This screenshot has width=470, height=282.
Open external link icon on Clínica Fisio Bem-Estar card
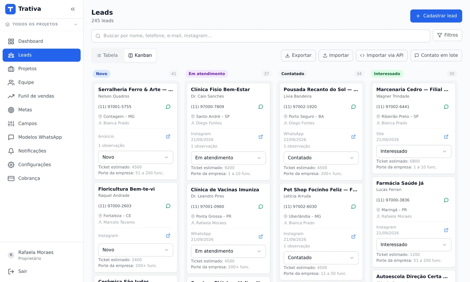click(x=261, y=137)
